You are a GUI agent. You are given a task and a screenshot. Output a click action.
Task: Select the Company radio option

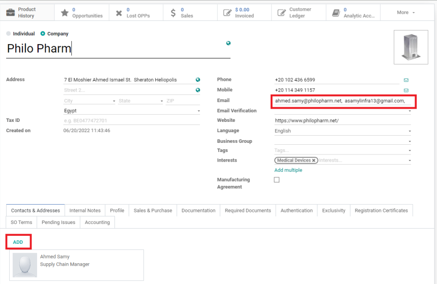pos(43,34)
